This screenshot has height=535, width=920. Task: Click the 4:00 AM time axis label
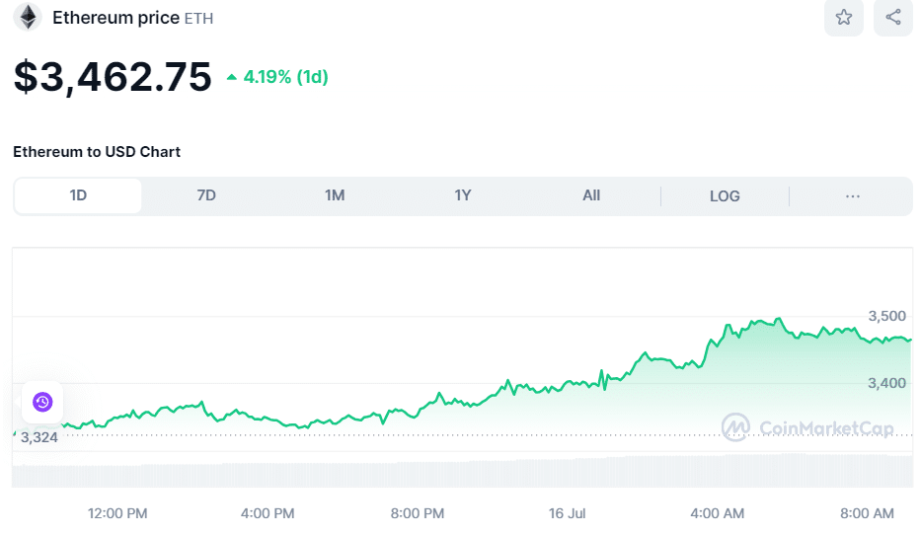pos(717,513)
